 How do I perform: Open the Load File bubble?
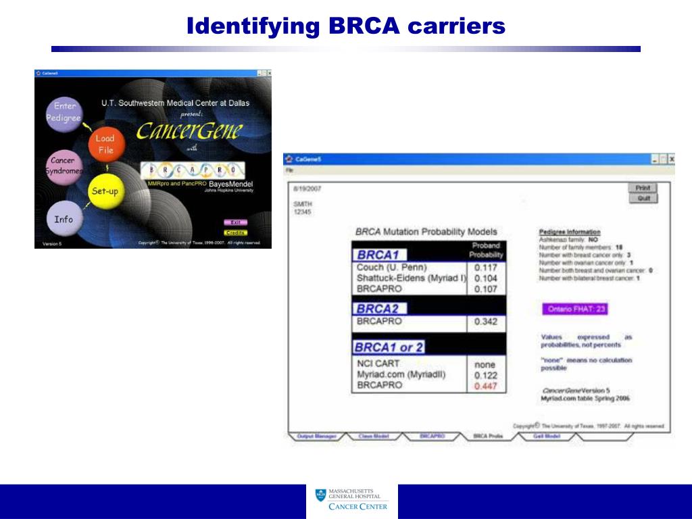point(106,145)
